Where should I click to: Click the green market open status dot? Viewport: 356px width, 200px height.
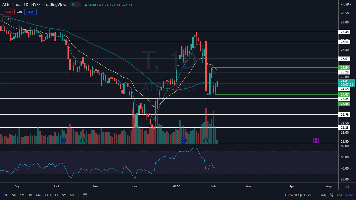[x=73, y=4]
